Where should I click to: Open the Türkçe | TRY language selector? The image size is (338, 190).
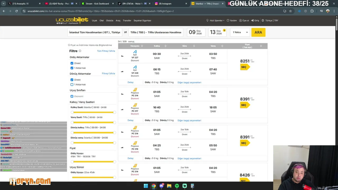click(270, 21)
